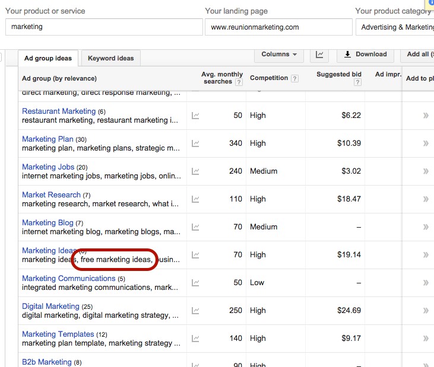Select the $3.02 suggested bid value

point(351,171)
